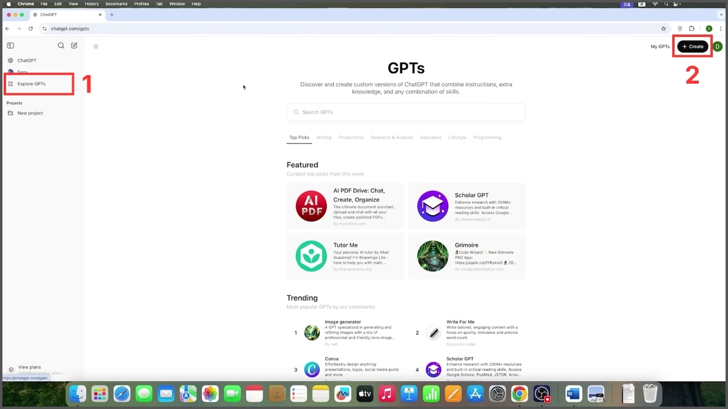Open chat search magnifier in sidebar
This screenshot has height=409, width=728.
pos(61,45)
